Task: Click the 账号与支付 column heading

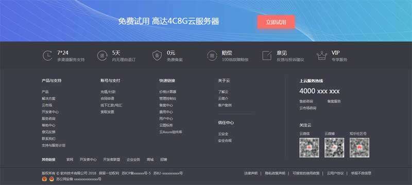Action: [110, 81]
